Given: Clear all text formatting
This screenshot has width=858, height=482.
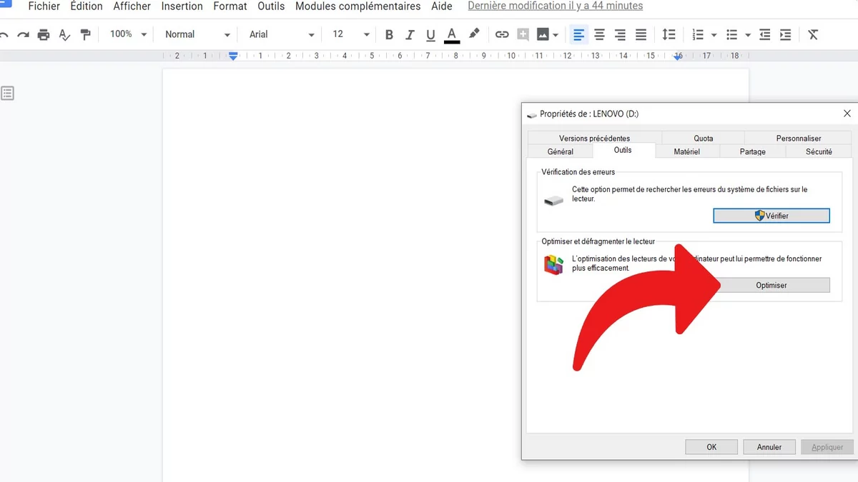Looking at the screenshot, I should [813, 34].
